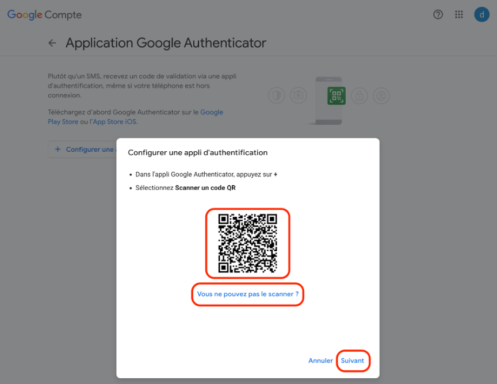Image resolution: width=497 pixels, height=384 pixels.
Task: Click the 'Application Google Authenticator' page heading
Action: pyautogui.click(x=166, y=43)
